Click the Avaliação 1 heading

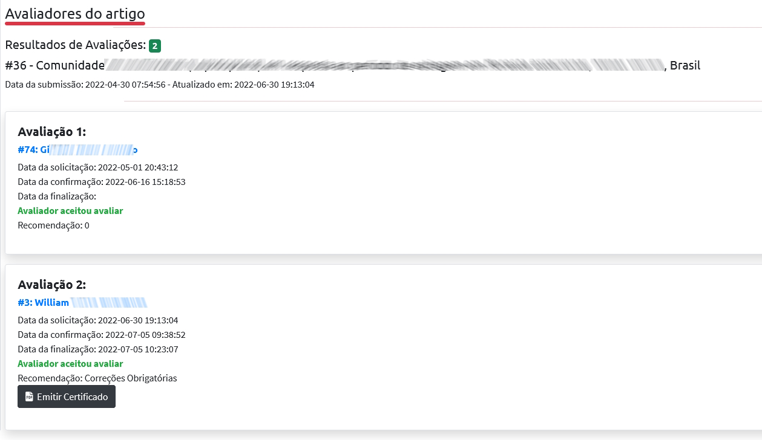click(x=52, y=132)
